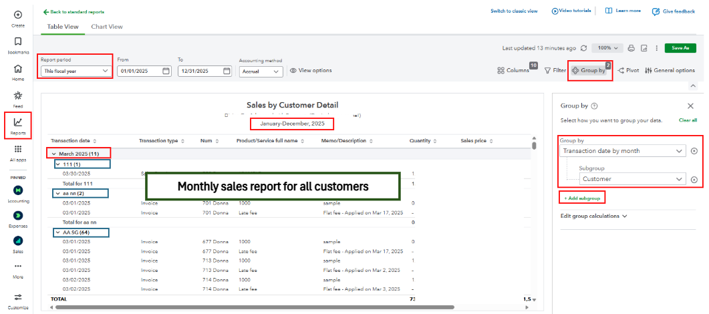Viewport: 709px width, 314px height.
Task: Close the Group by panel
Action: coord(690,106)
